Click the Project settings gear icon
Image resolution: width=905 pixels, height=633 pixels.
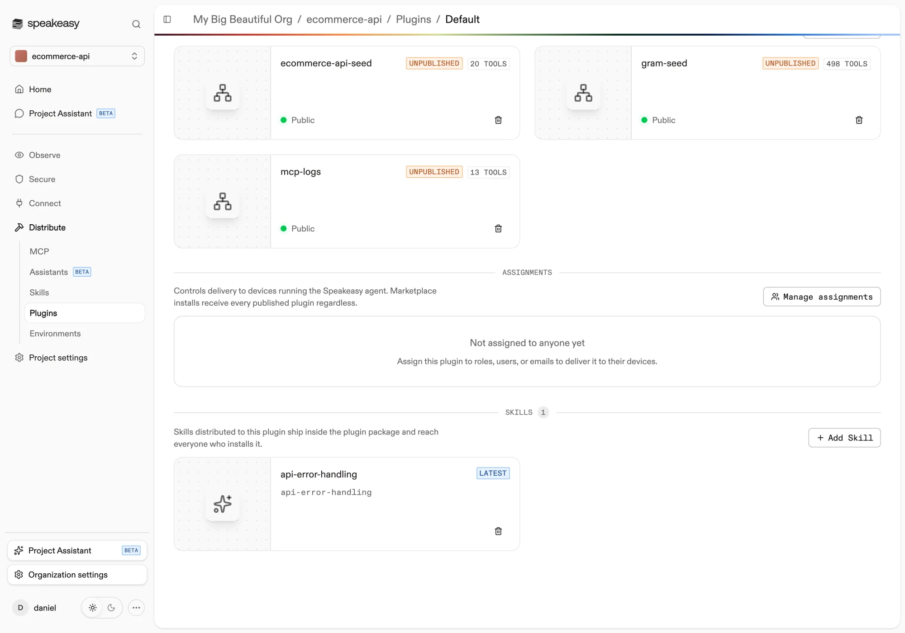pyautogui.click(x=19, y=358)
